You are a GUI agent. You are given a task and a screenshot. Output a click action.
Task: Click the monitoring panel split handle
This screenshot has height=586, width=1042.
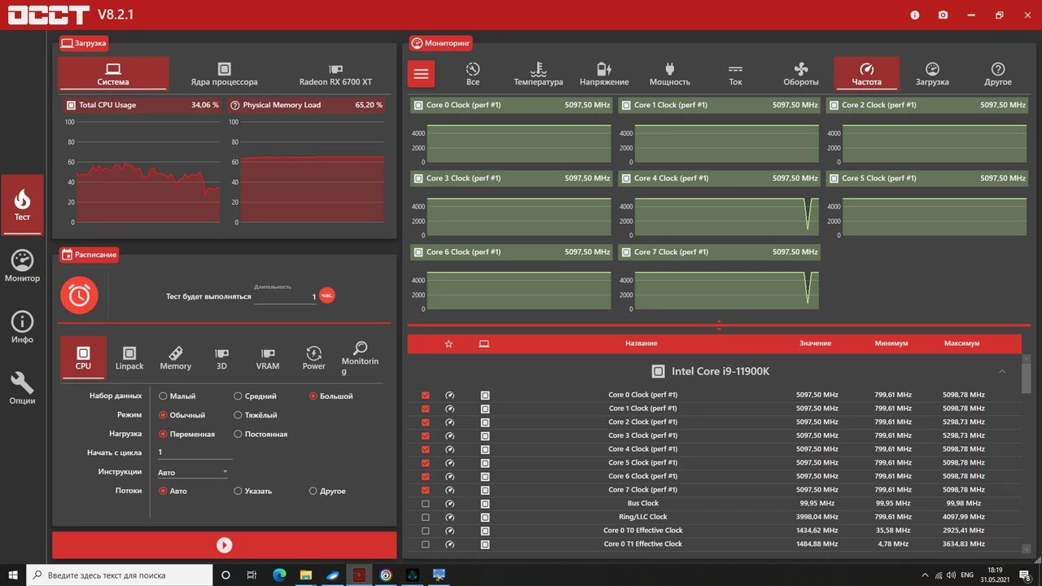coord(719,326)
